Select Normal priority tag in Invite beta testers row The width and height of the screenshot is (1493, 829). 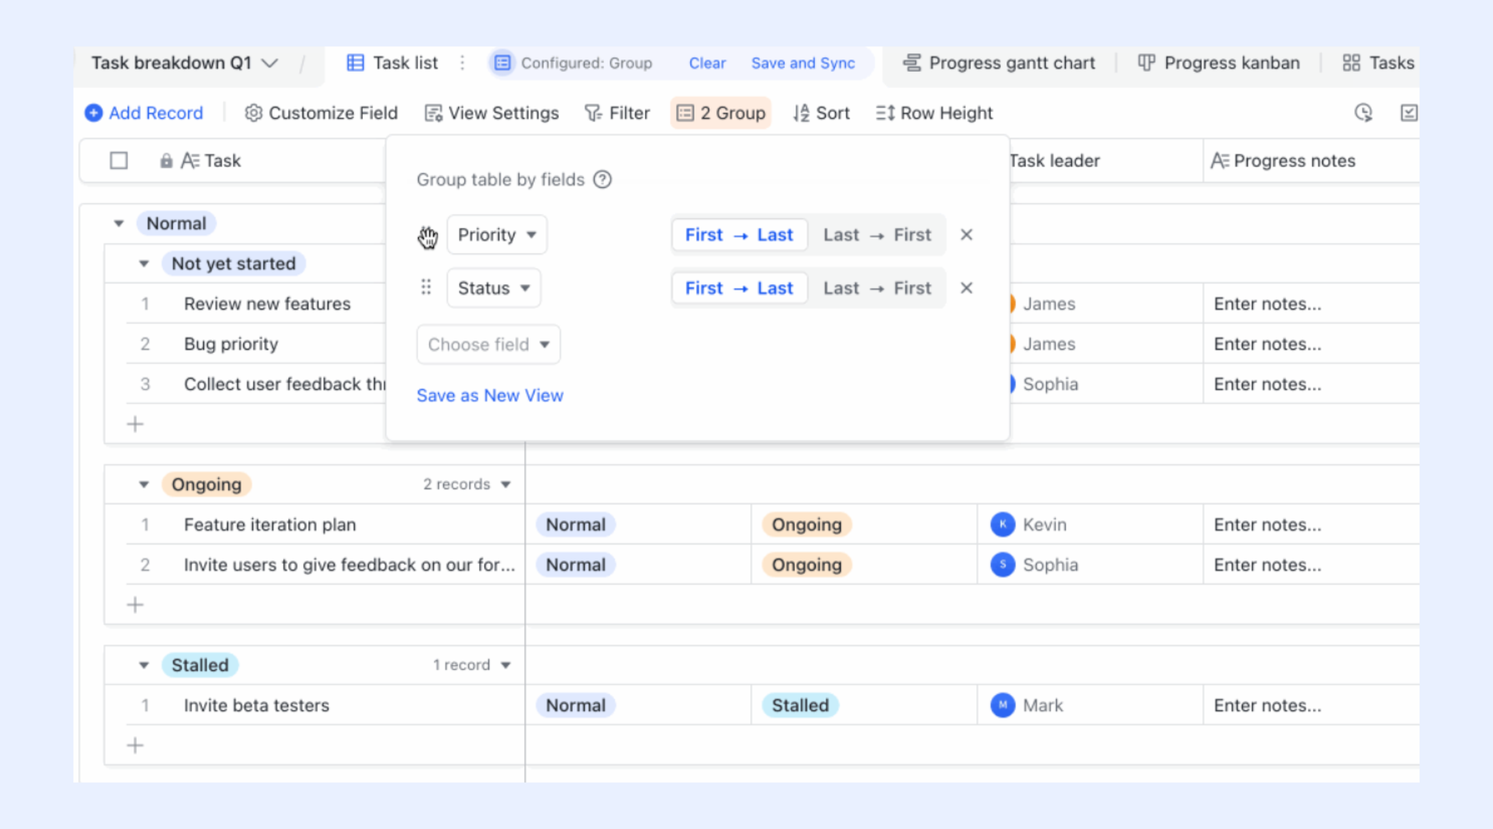[576, 705]
